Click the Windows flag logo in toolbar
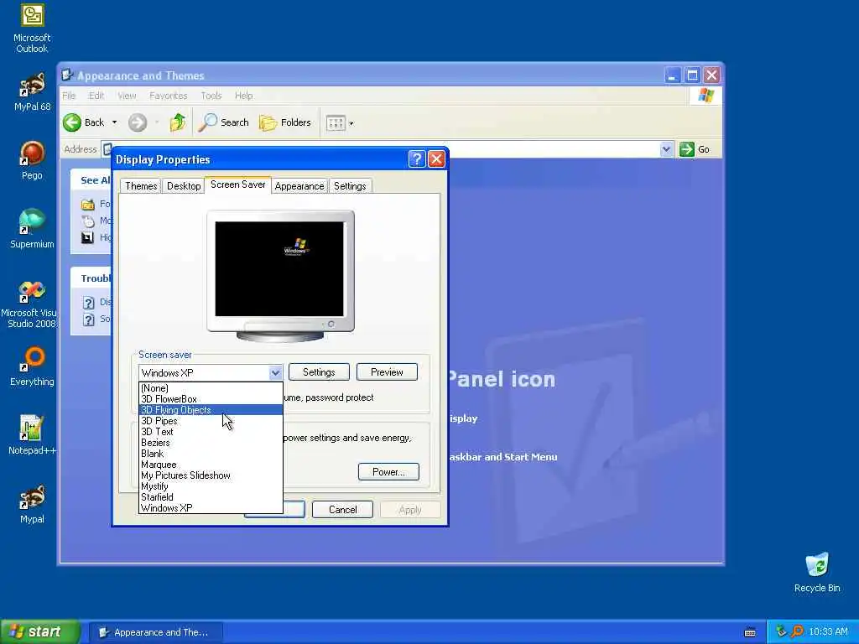The width and height of the screenshot is (859, 644). (705, 96)
